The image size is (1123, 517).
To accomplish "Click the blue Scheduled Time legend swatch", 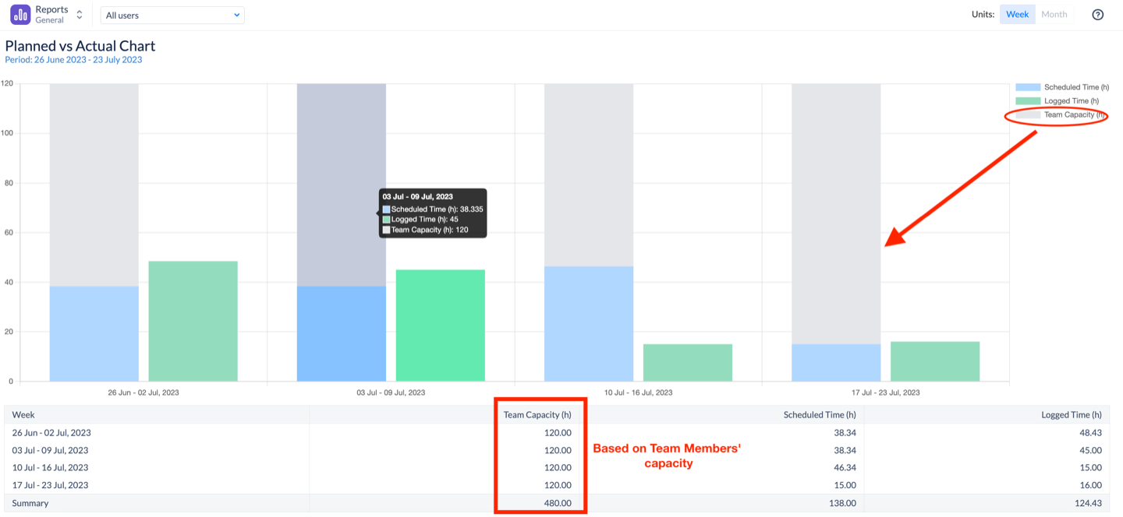I will coord(1028,87).
